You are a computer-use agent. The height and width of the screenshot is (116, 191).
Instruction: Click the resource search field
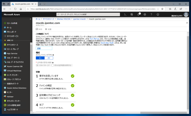[88, 14]
